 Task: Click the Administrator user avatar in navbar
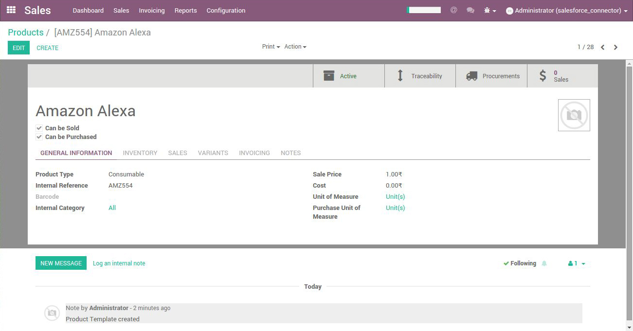[509, 11]
